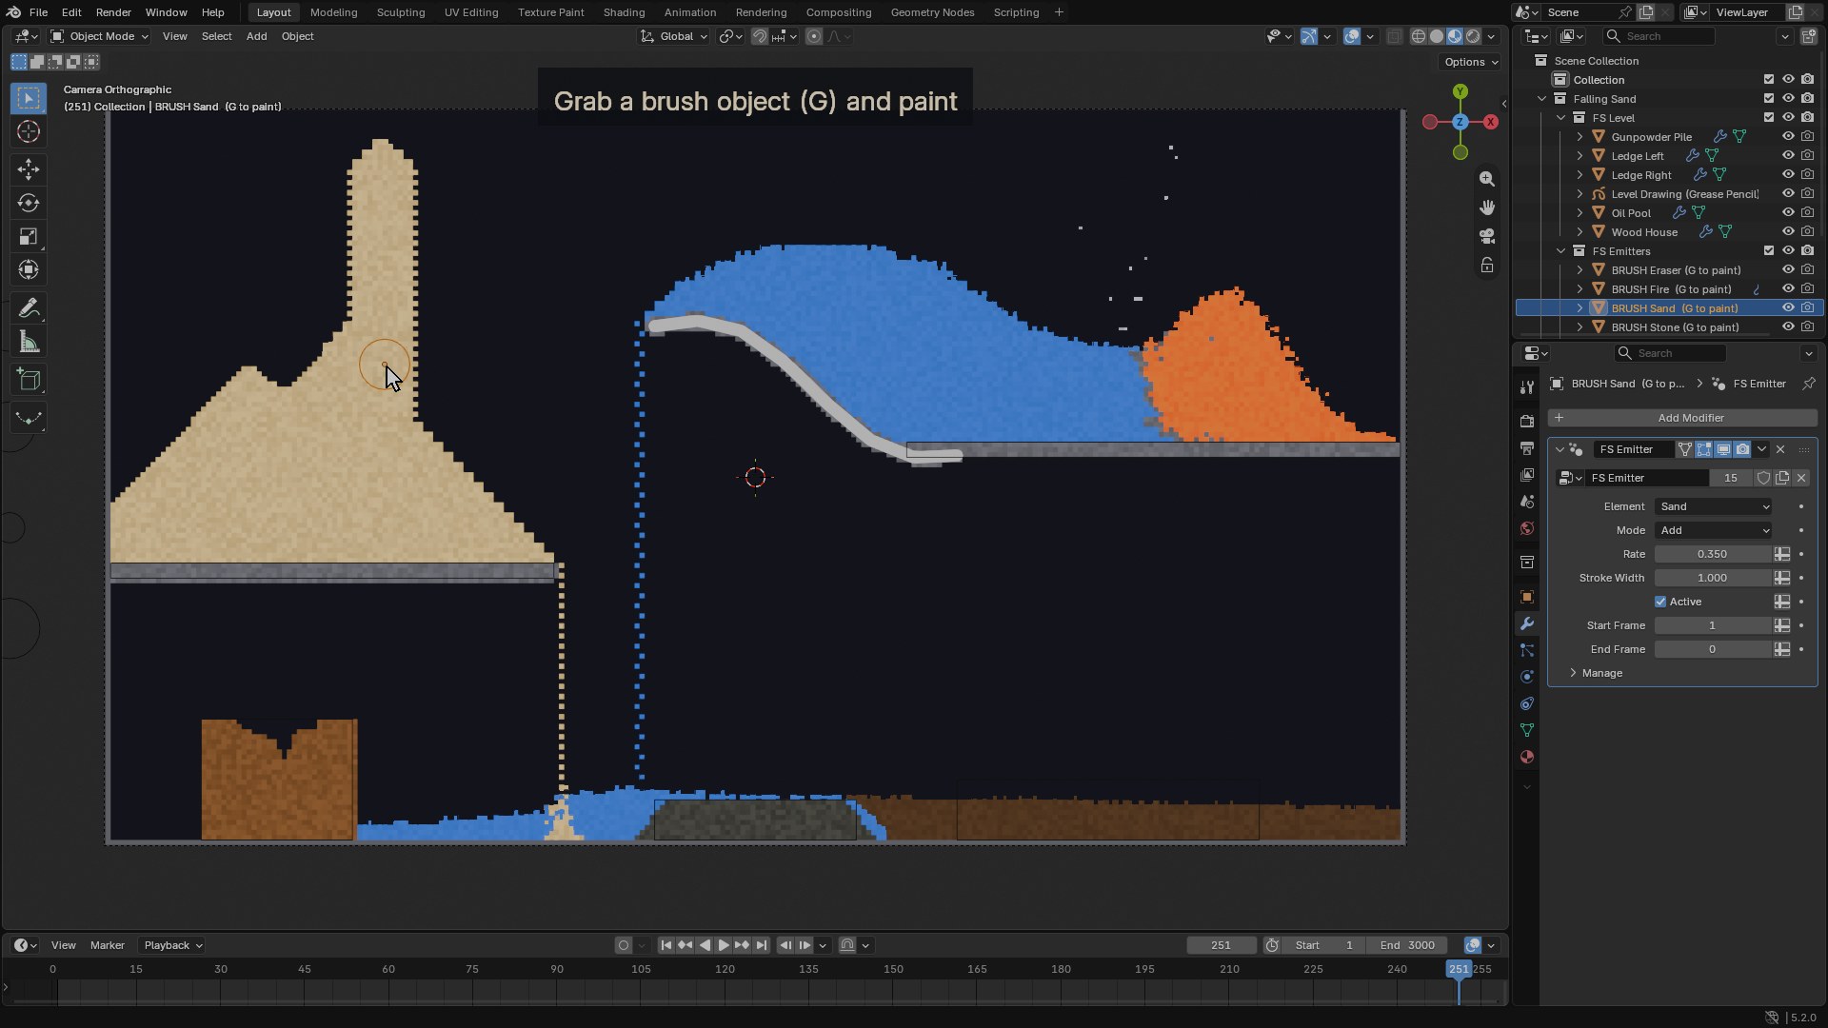Screen dimensions: 1828x1028
Task: Play the animation forward
Action: click(724, 945)
